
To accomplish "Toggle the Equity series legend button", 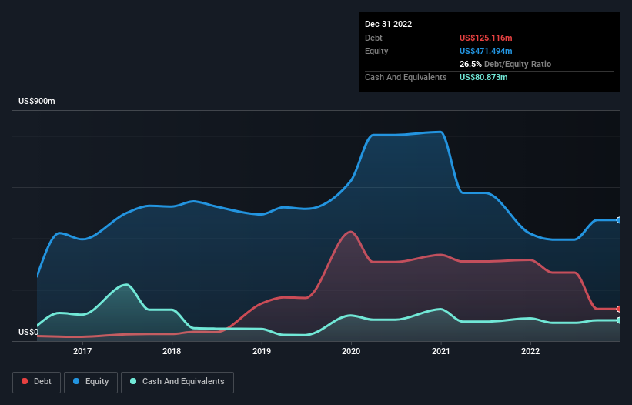I will pos(91,382).
